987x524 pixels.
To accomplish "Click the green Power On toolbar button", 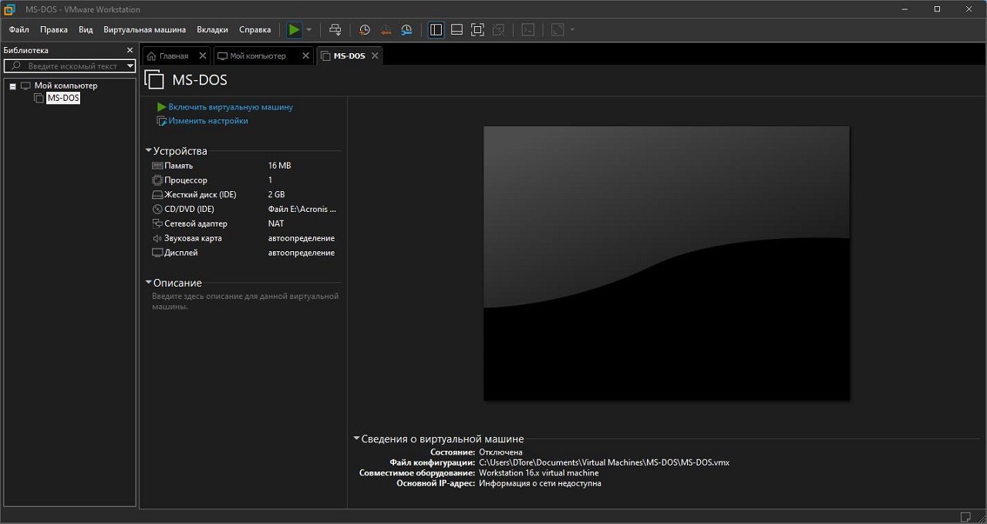I will (295, 30).
